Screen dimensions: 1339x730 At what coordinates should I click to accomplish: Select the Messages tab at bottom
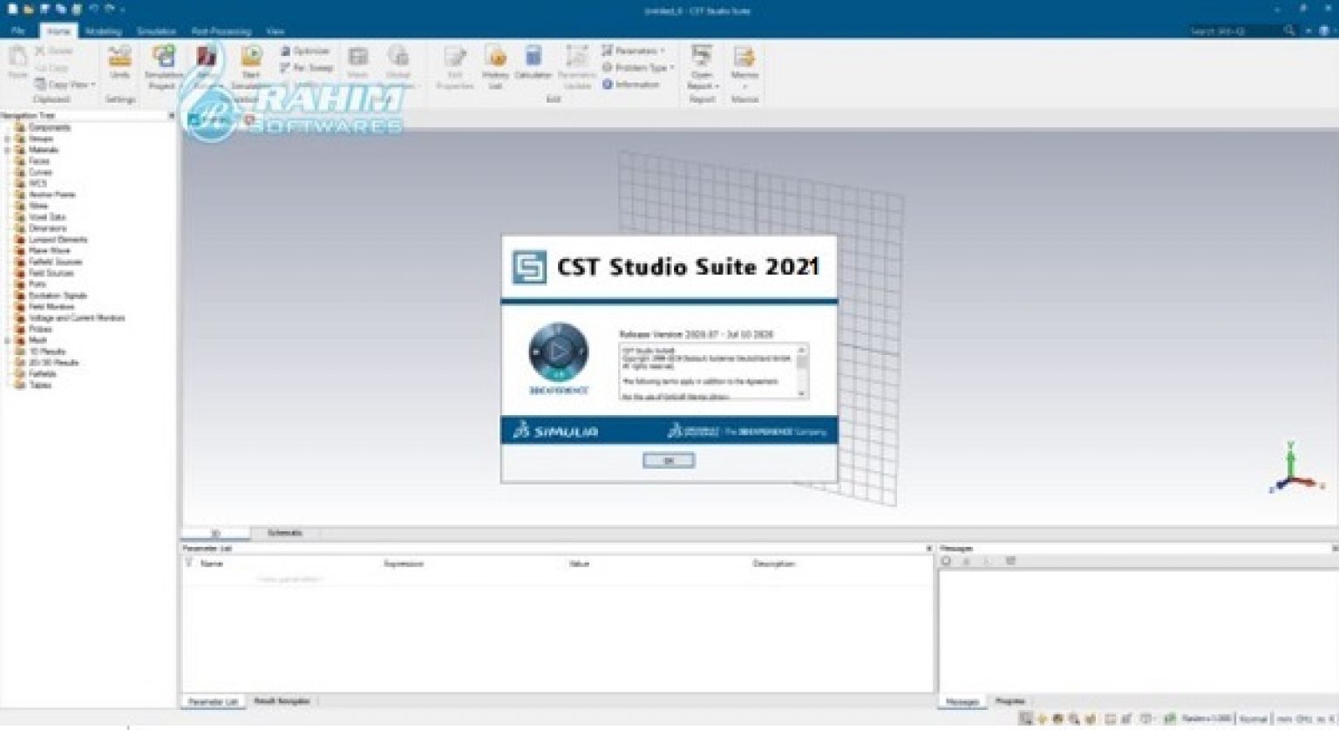962,701
